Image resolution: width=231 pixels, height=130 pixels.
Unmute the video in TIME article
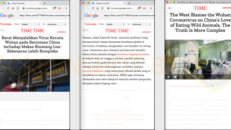(x=175, y=77)
